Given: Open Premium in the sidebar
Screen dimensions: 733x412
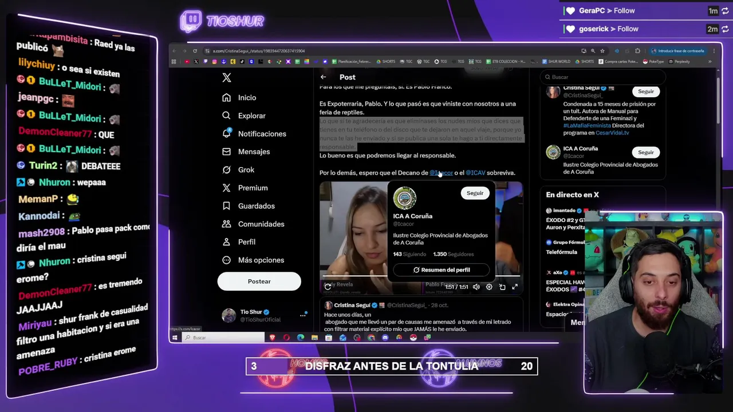Looking at the screenshot, I should pyautogui.click(x=246, y=188).
